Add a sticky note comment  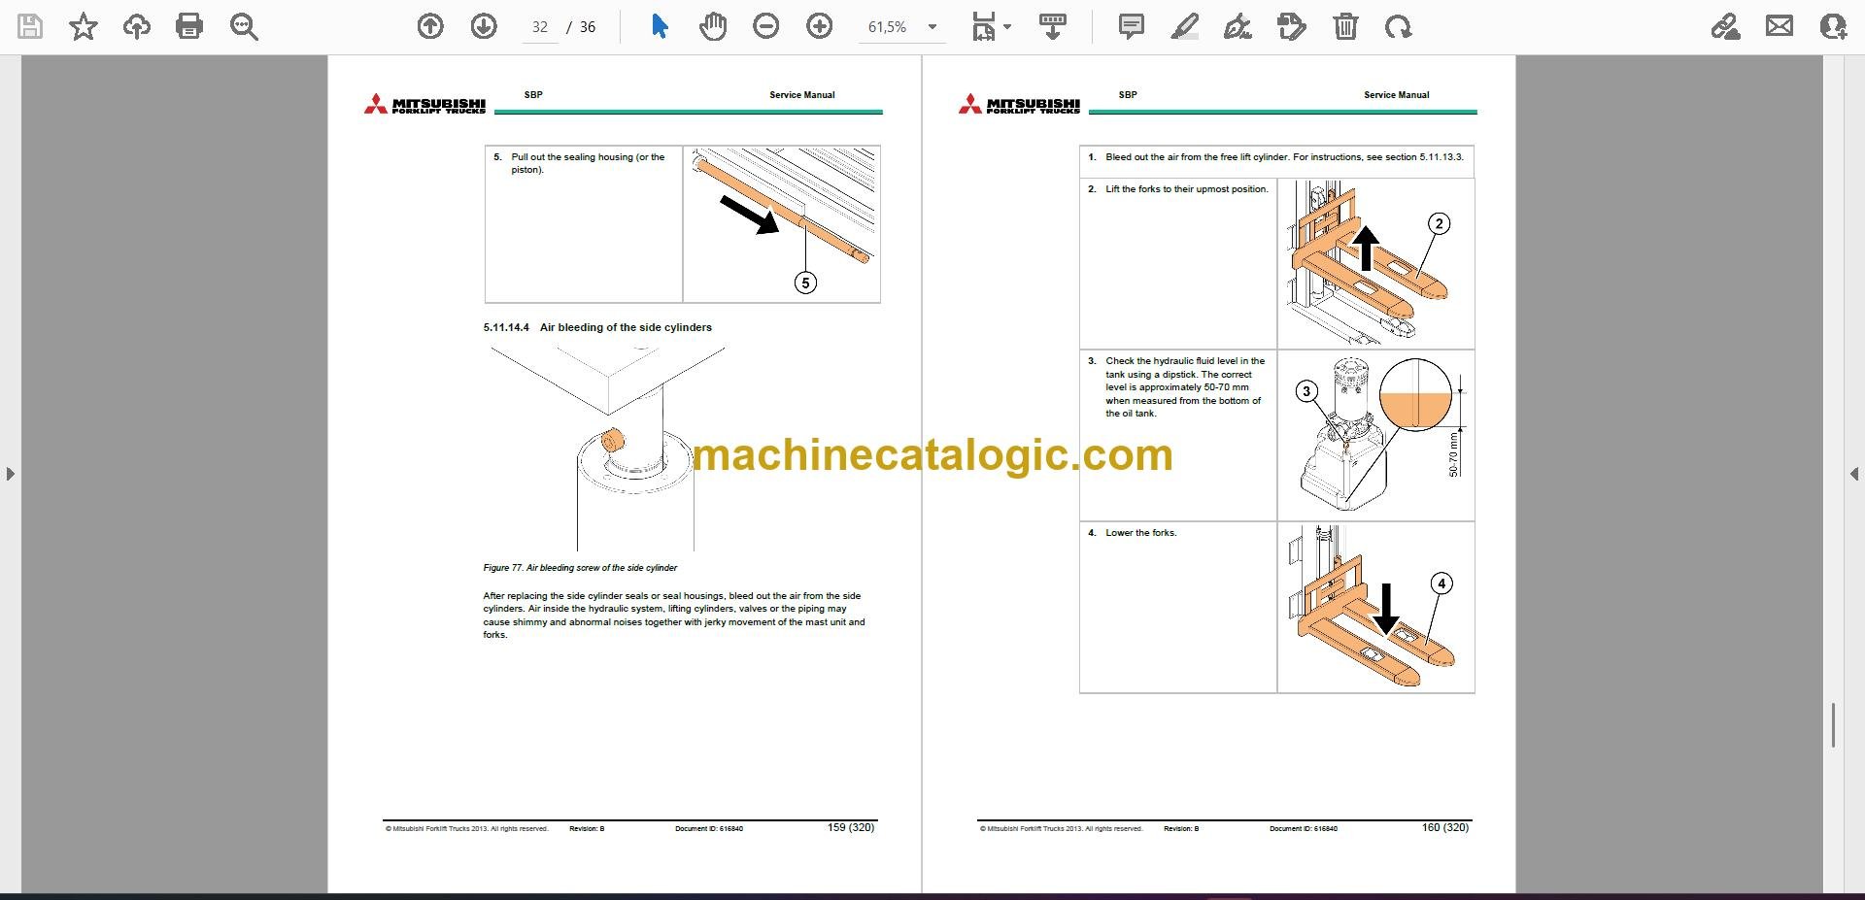point(1132,26)
